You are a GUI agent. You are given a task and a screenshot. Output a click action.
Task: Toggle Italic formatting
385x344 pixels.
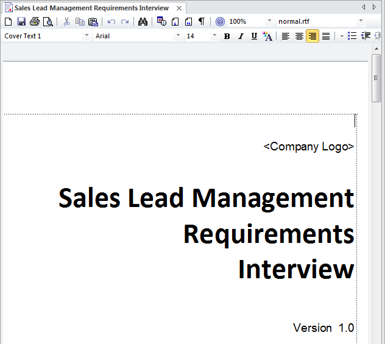(x=241, y=37)
